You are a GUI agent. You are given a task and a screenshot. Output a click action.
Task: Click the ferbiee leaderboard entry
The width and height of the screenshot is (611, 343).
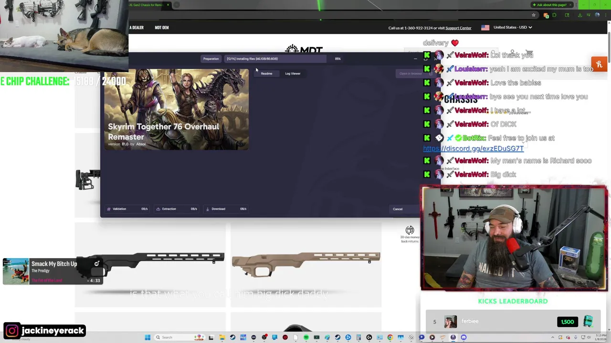(513, 322)
